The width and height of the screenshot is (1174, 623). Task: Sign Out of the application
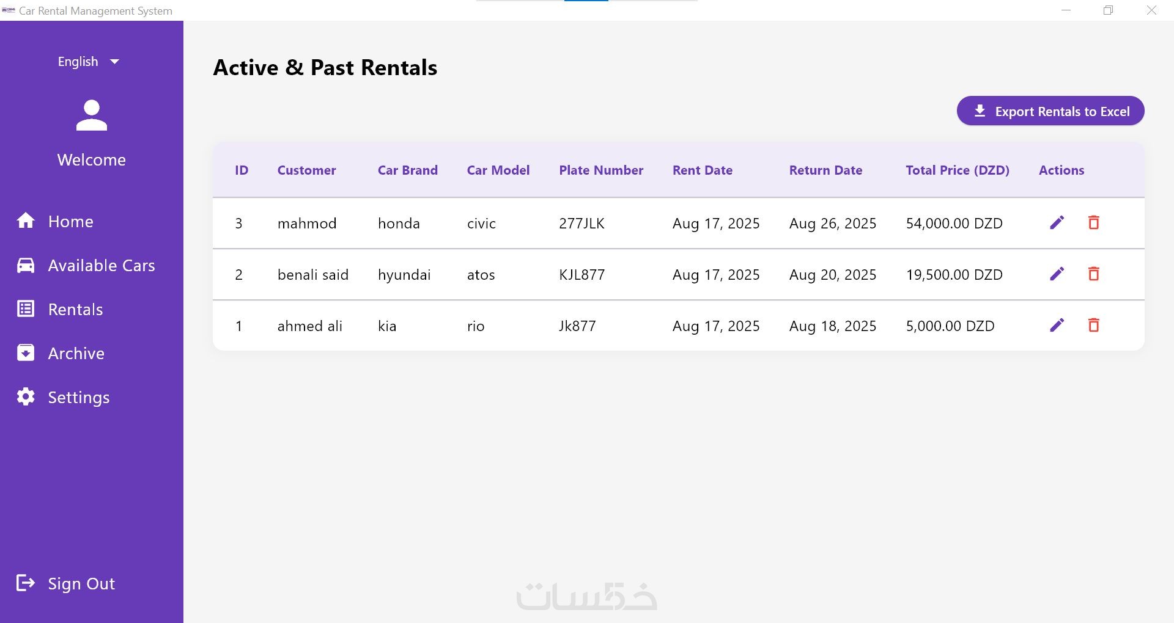click(81, 584)
